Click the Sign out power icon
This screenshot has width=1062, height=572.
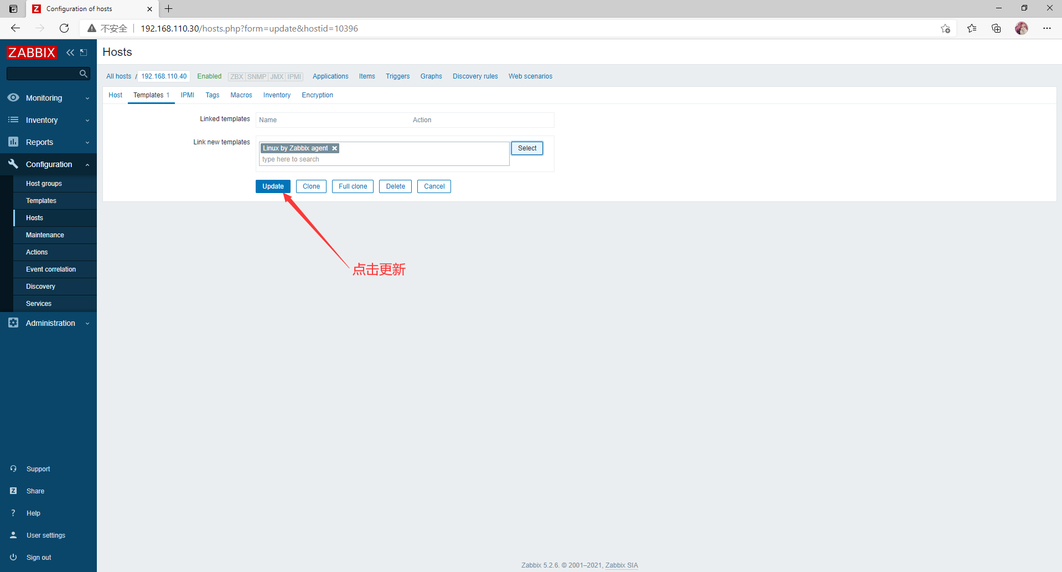13,557
